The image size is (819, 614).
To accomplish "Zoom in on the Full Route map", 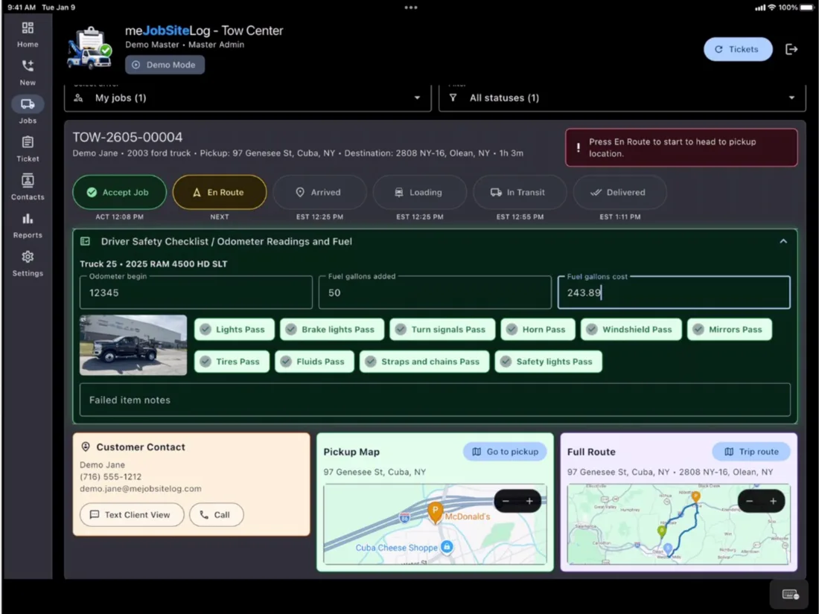I will coord(774,501).
